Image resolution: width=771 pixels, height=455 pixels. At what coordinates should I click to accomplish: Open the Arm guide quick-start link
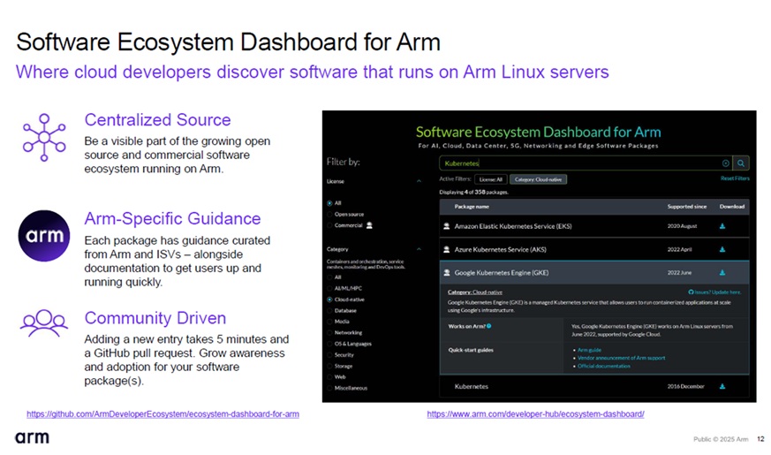[x=589, y=350]
